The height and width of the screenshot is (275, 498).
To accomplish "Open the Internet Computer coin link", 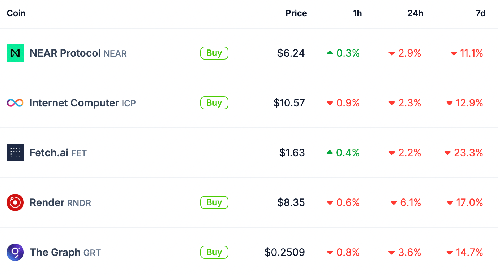I will [74, 103].
